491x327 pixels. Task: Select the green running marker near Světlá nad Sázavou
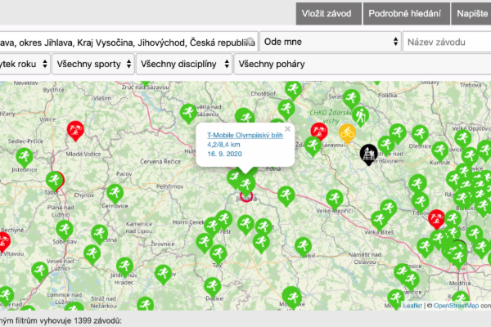point(188,111)
